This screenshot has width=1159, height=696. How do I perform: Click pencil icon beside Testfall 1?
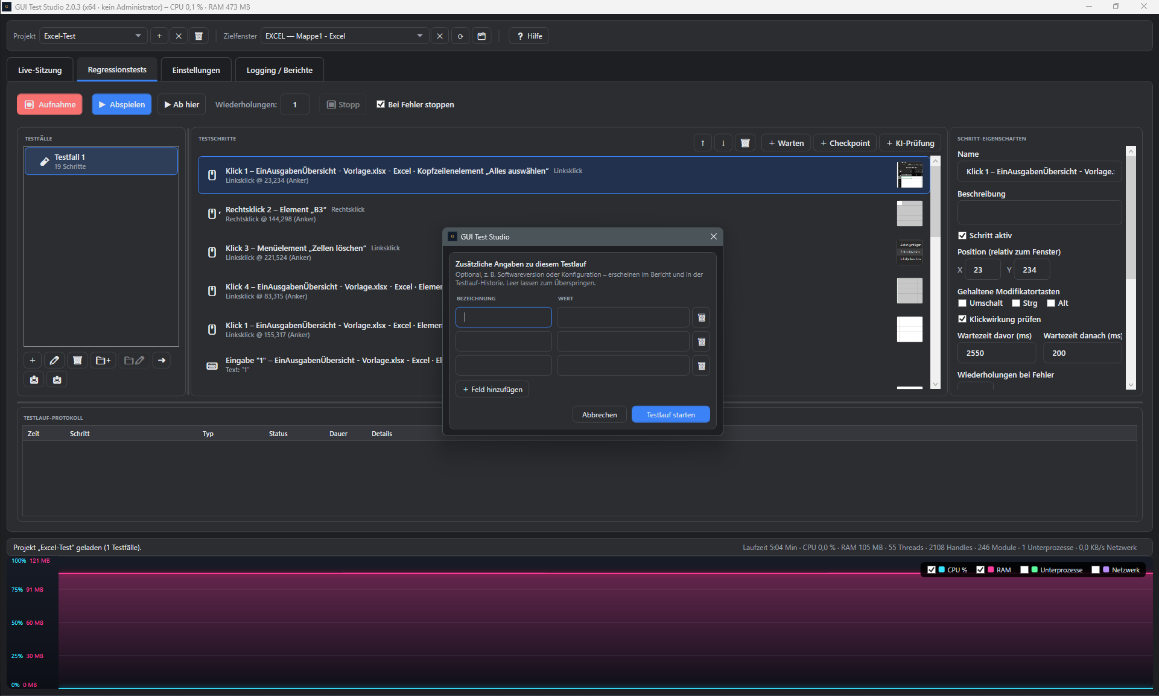click(x=44, y=162)
